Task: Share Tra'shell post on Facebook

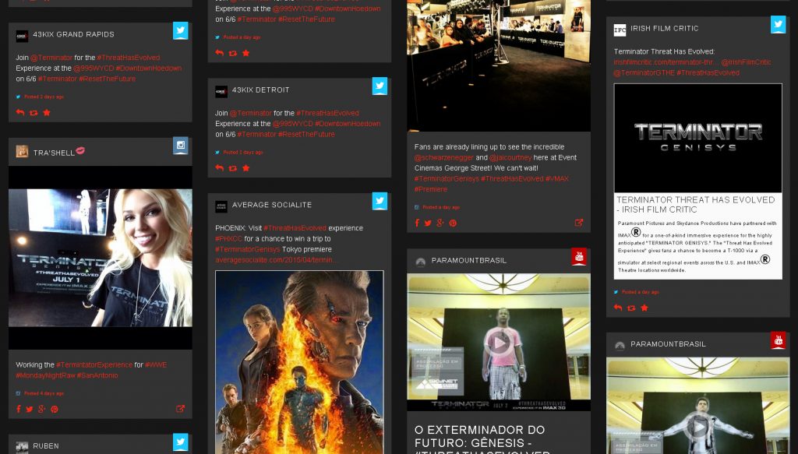Action: [x=19, y=409]
